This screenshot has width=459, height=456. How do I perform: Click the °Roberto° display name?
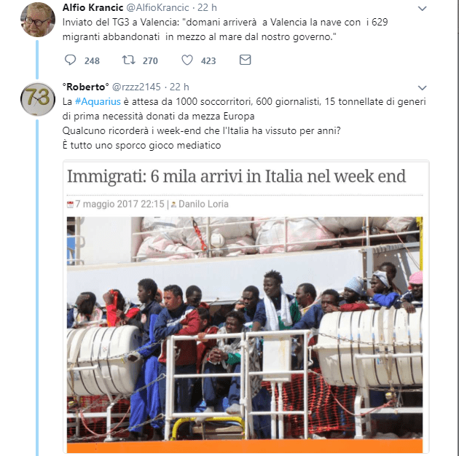click(85, 87)
